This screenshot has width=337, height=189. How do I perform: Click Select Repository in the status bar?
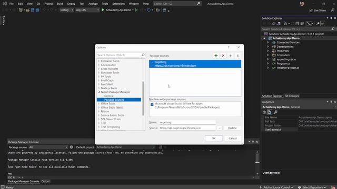[x=312, y=187]
